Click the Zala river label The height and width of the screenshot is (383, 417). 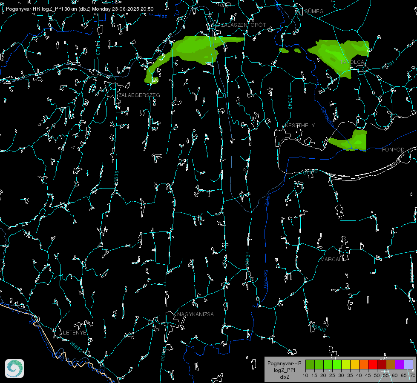pyautogui.click(x=267, y=200)
